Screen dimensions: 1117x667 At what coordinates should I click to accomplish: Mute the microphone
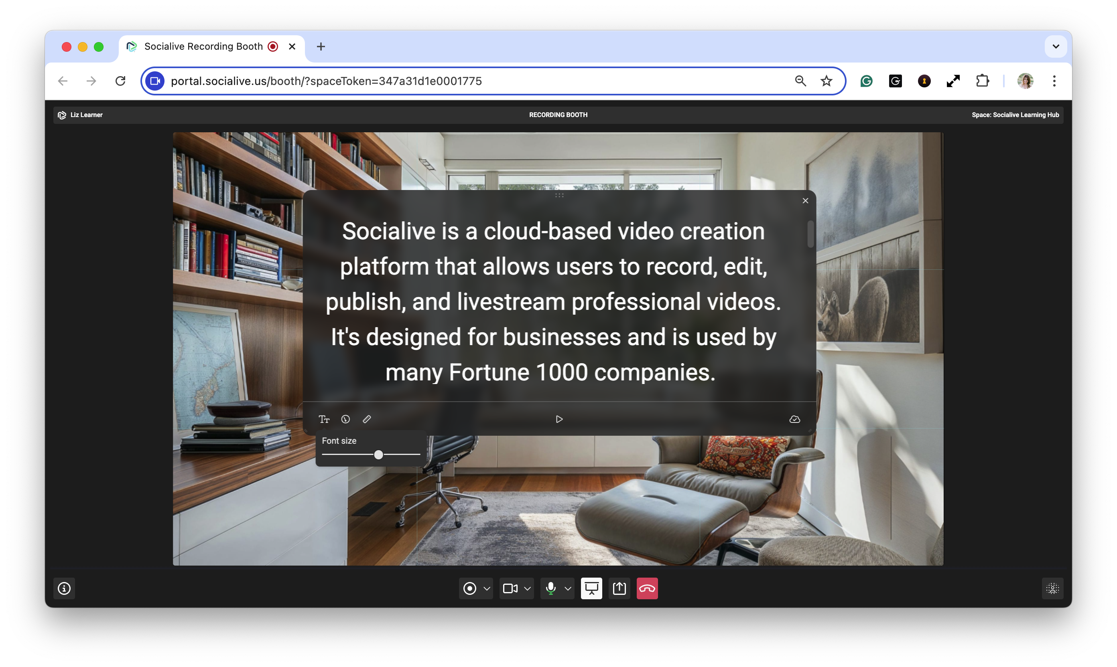550,588
